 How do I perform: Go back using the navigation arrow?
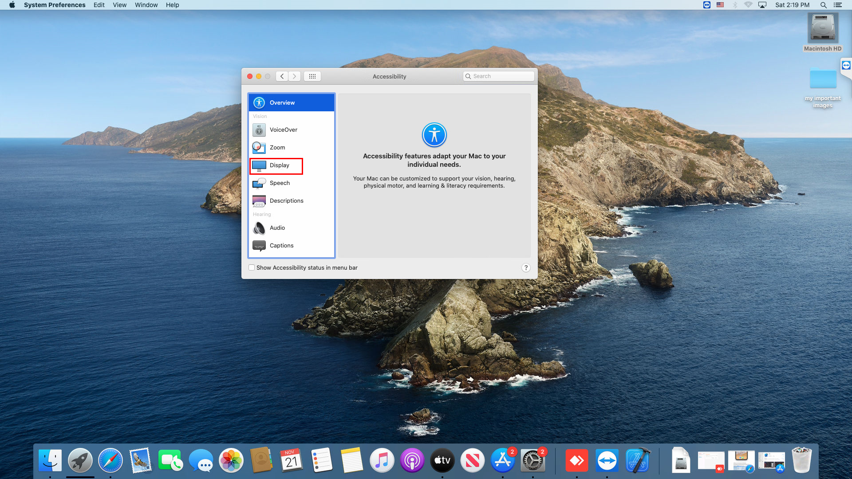click(282, 76)
